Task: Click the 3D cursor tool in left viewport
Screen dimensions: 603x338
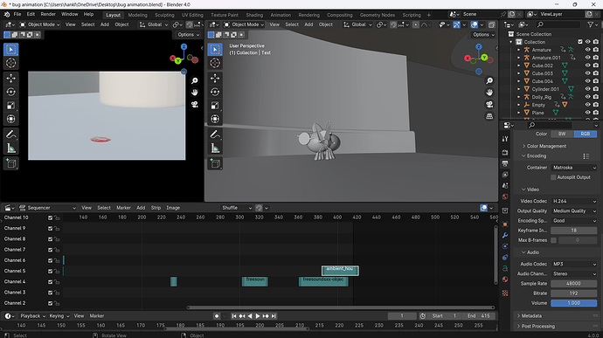Action: pyautogui.click(x=10, y=63)
